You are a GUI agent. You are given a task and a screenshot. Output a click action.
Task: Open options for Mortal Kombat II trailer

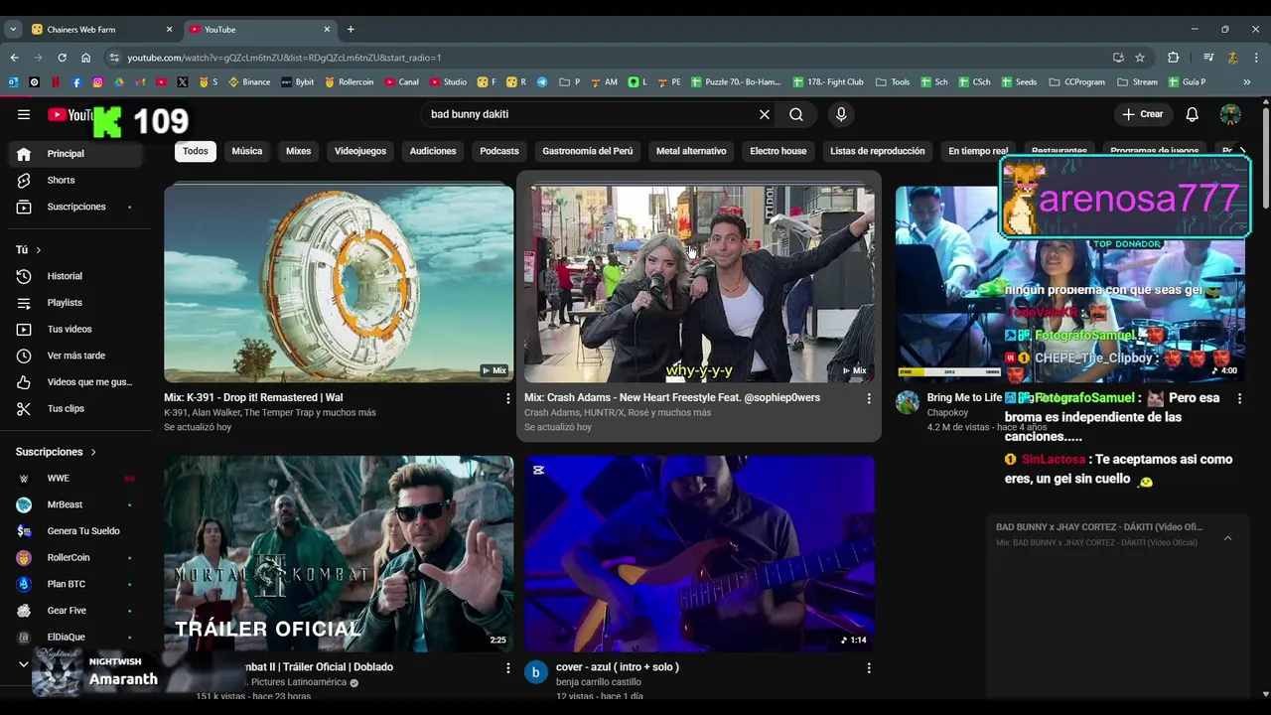pos(508,668)
